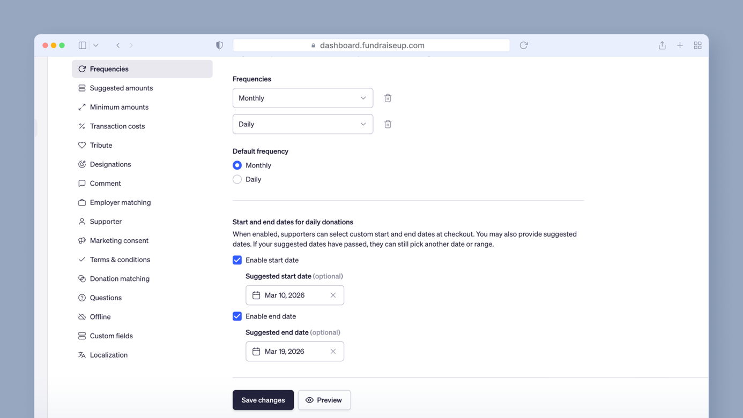Open the Marketing consent settings
This screenshot has height=418, width=743.
119,240
